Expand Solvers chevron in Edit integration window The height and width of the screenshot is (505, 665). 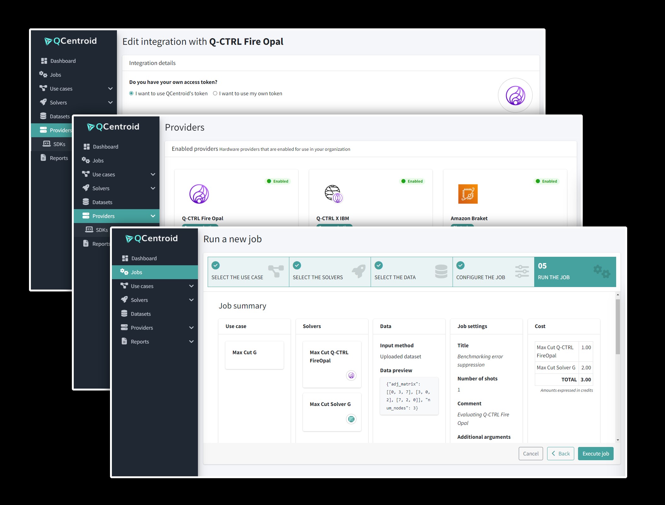[110, 103]
